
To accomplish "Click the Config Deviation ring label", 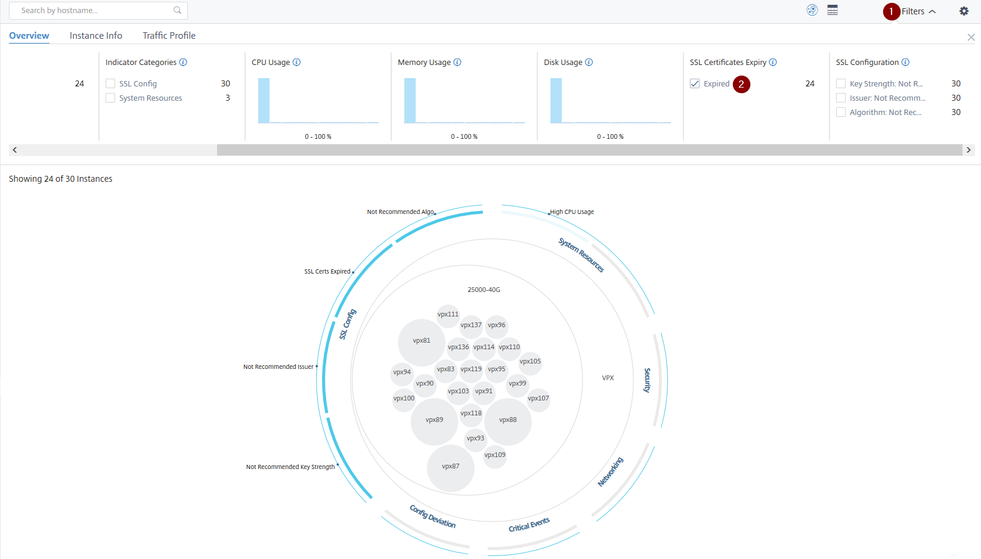I will pos(433,516).
